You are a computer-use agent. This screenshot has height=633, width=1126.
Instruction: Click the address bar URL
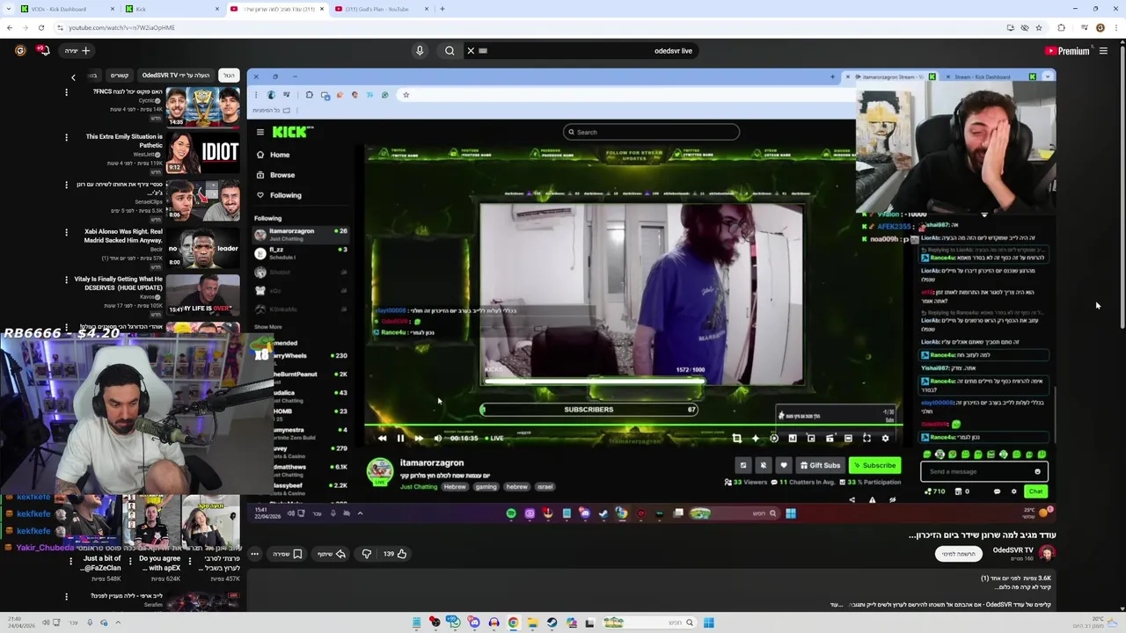pos(121,27)
